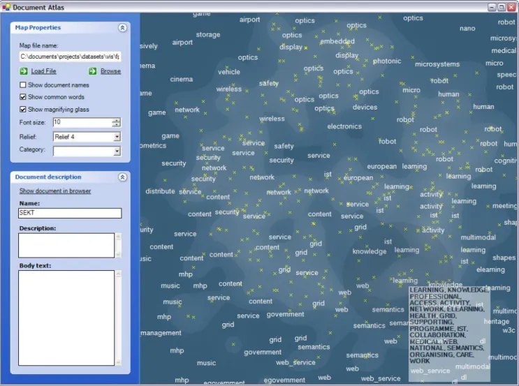Click the 'cinema' label on map
The width and height of the screenshot is (519, 386).
point(182,79)
